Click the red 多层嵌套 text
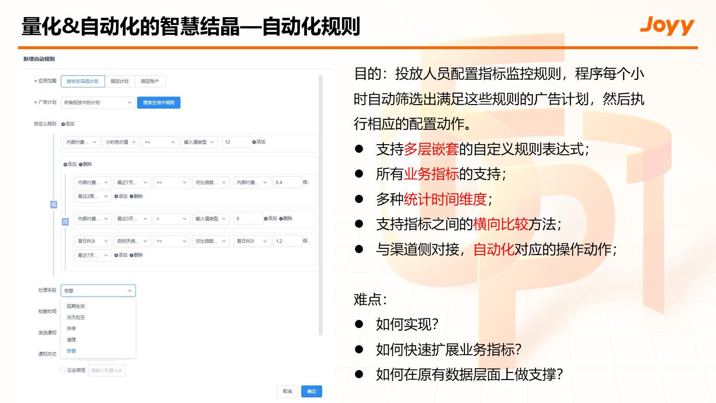Viewport: 716px width, 403px height. 432,149
